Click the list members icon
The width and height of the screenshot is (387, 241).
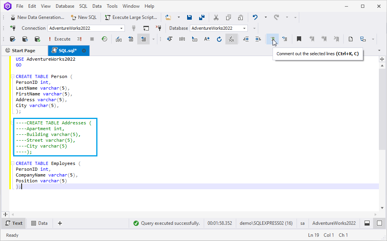click(194, 39)
